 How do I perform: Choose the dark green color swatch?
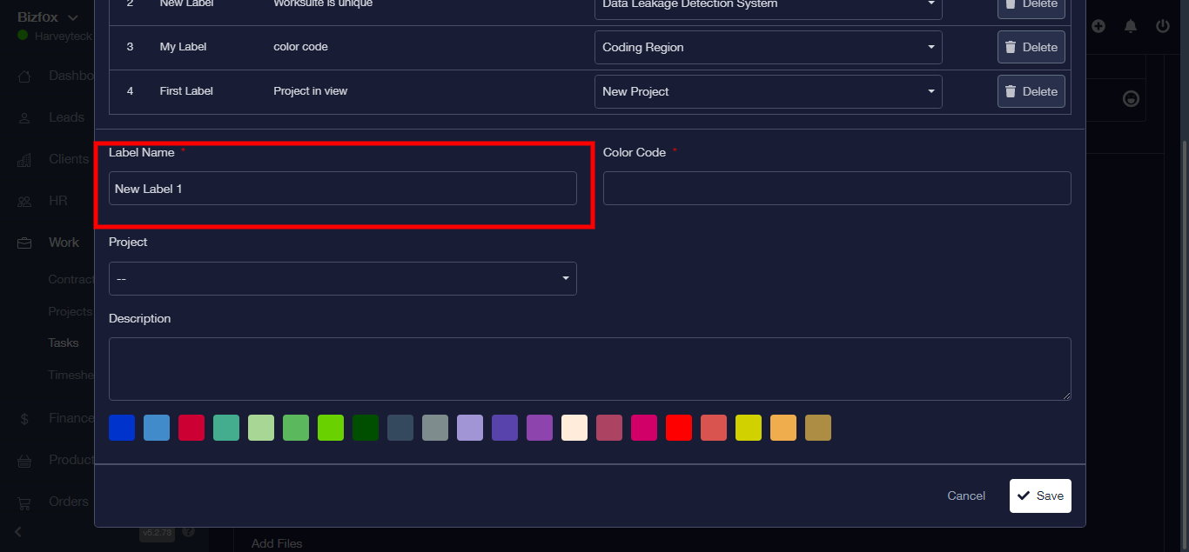pyautogui.click(x=366, y=428)
